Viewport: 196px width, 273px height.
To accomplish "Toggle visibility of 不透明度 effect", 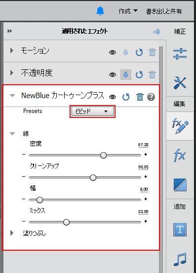I will pos(113,75).
